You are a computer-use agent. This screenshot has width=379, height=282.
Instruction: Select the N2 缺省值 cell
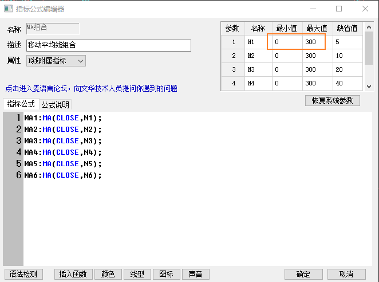click(x=348, y=56)
